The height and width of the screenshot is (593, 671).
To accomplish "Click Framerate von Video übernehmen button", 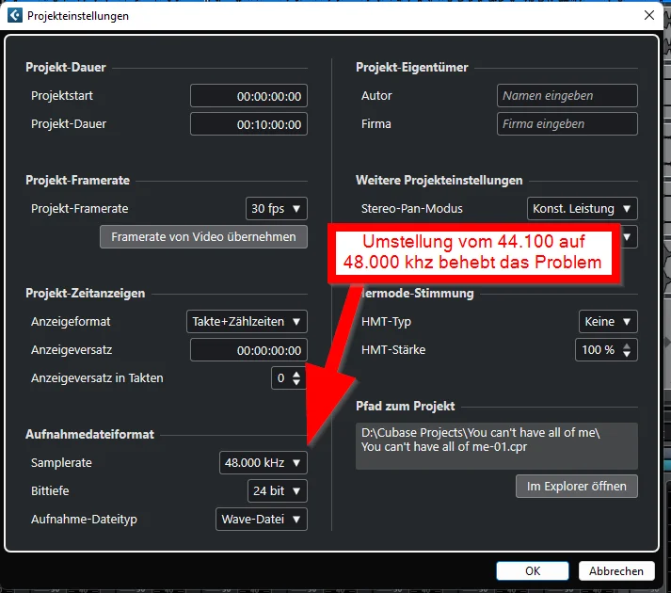I will click(x=203, y=237).
